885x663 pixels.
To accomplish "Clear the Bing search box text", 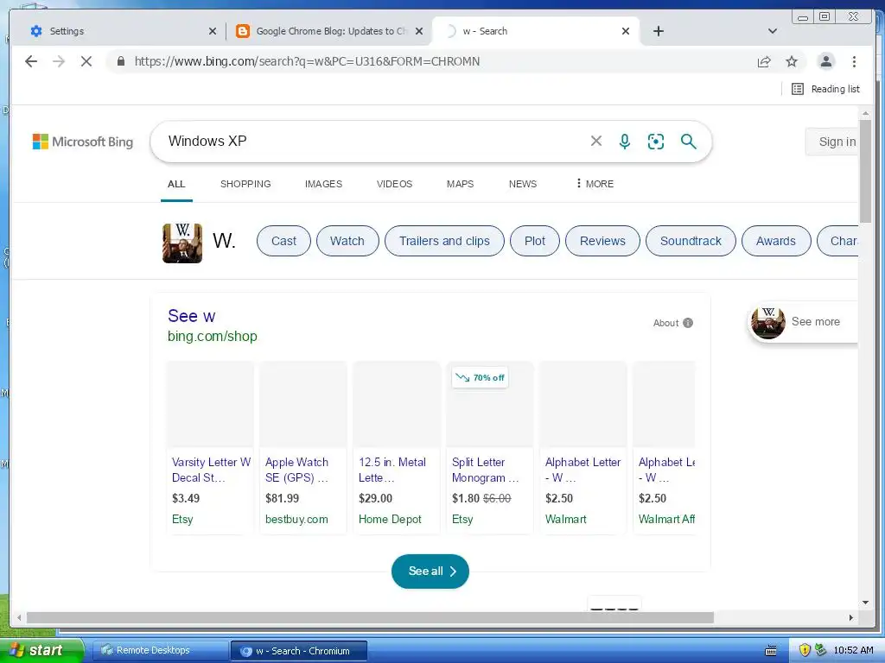I will (x=596, y=141).
